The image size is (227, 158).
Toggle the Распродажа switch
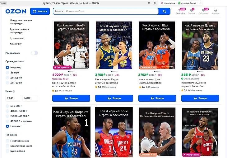pos(34,53)
